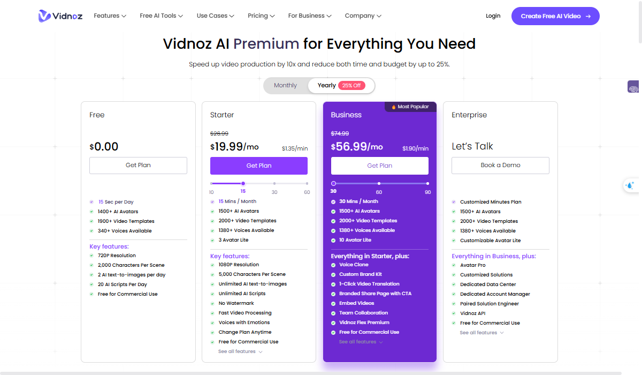Image resolution: width=642 pixels, height=375 pixels.
Task: Click checkmark icon beside Voice Clone
Action: coord(333,265)
